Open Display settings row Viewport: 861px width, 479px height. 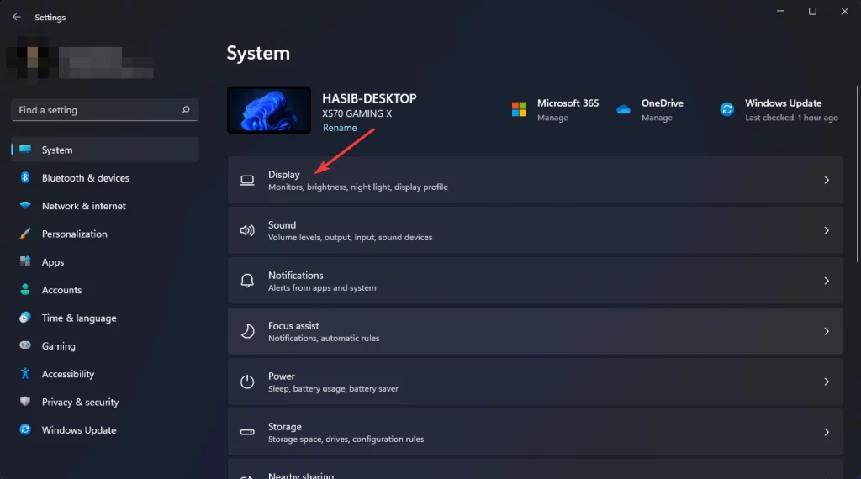point(536,180)
